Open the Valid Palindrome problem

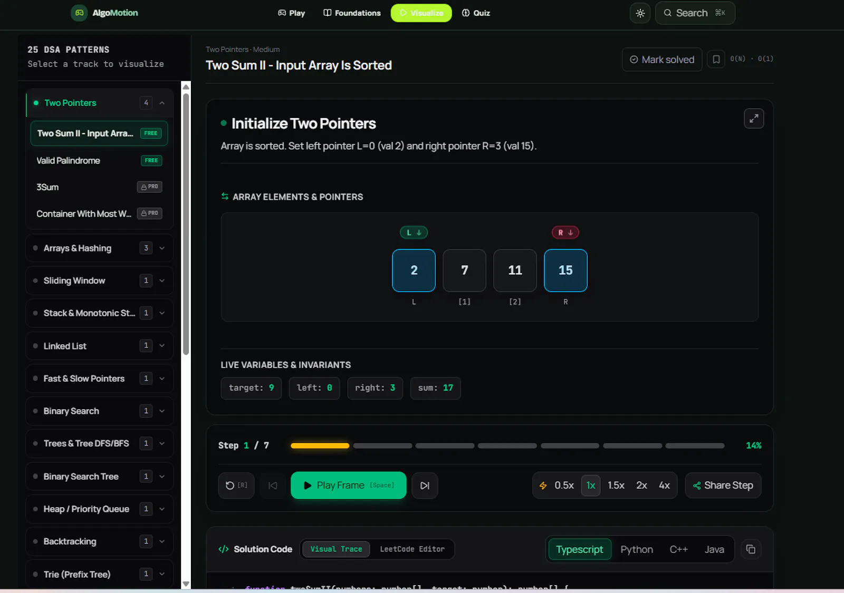click(x=99, y=160)
